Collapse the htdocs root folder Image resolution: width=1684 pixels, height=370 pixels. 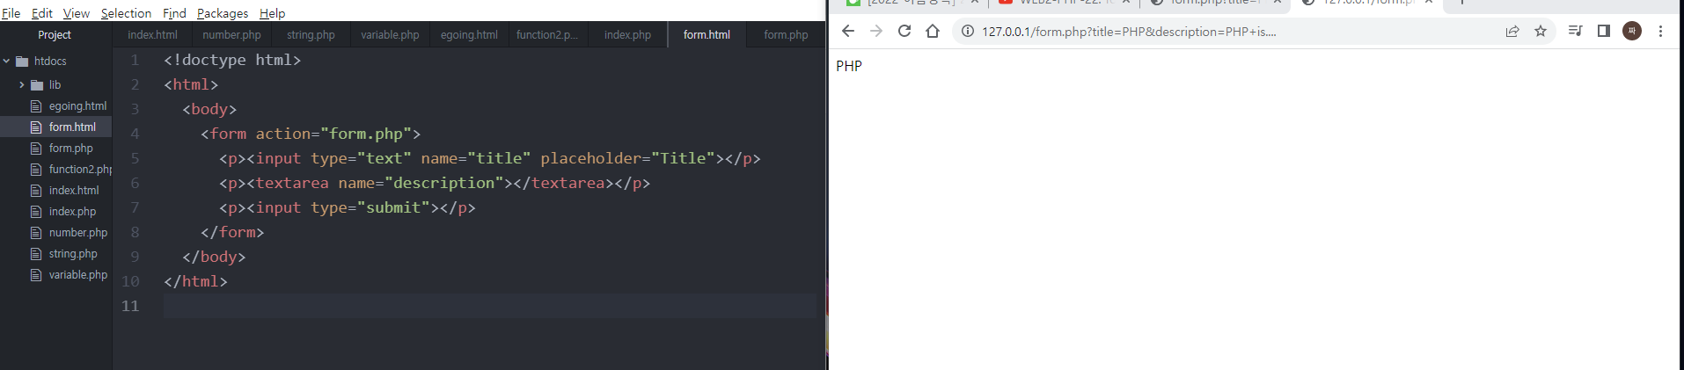pos(7,62)
